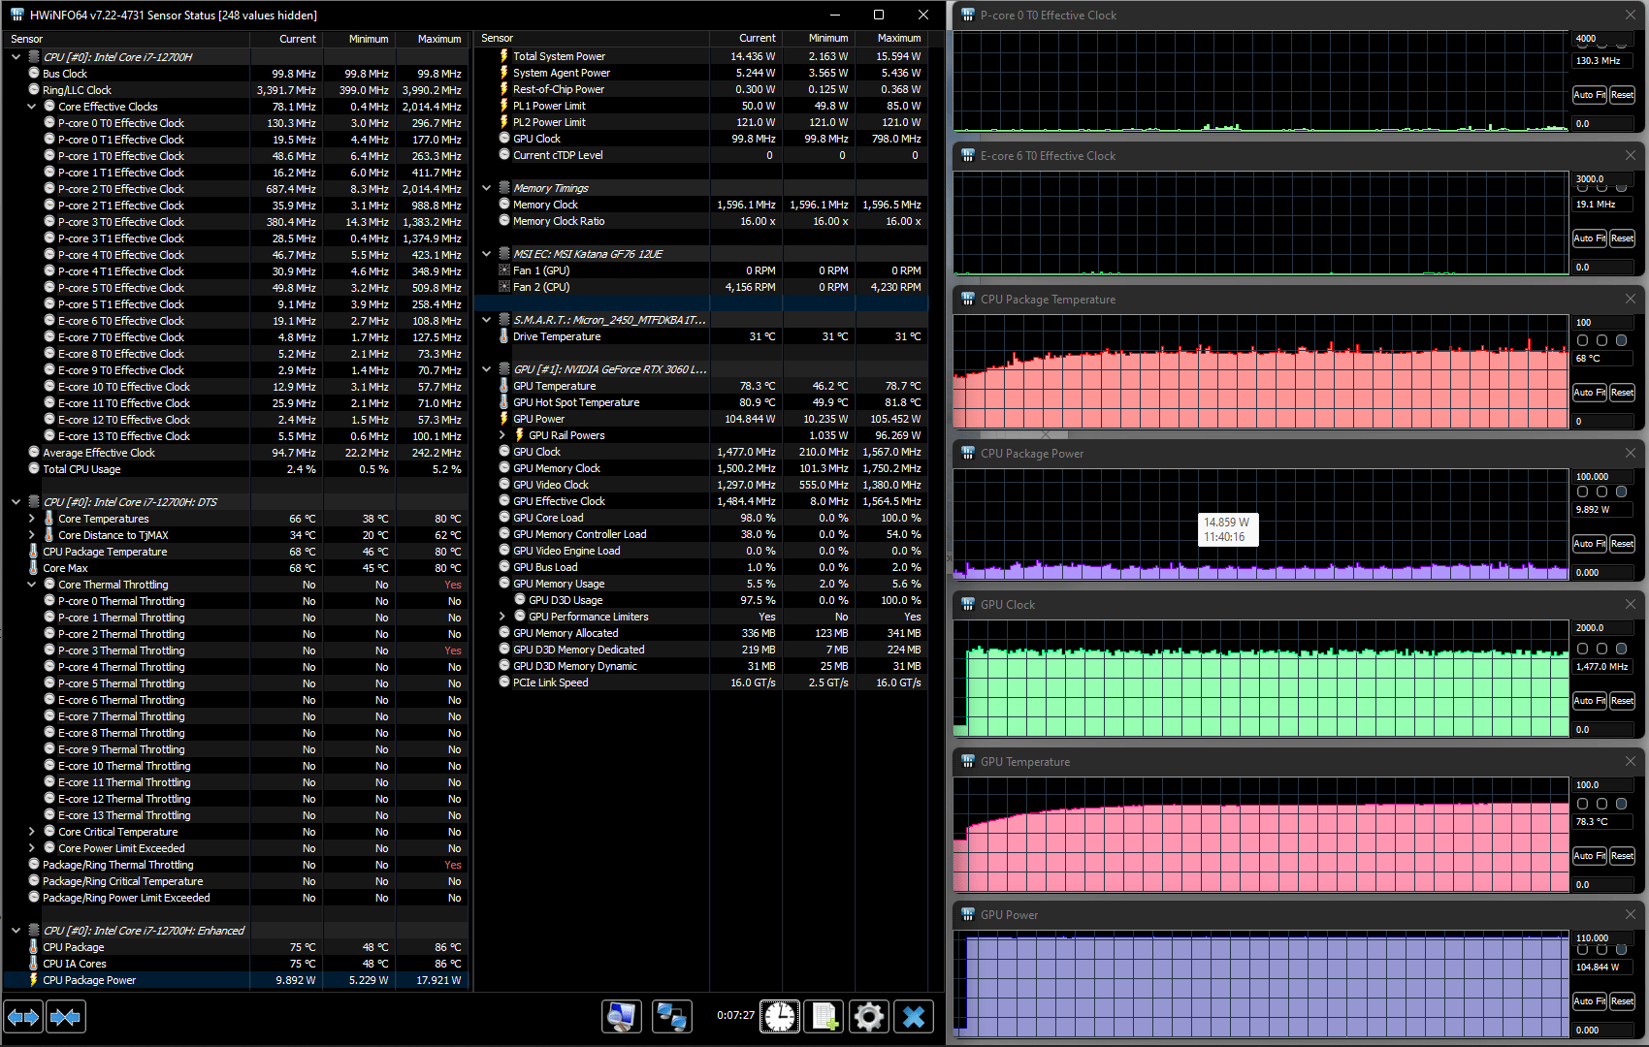Click leftmost color box in CPU Package Power graph
Viewport: 1649px width, 1047px height.
pyautogui.click(x=1582, y=492)
